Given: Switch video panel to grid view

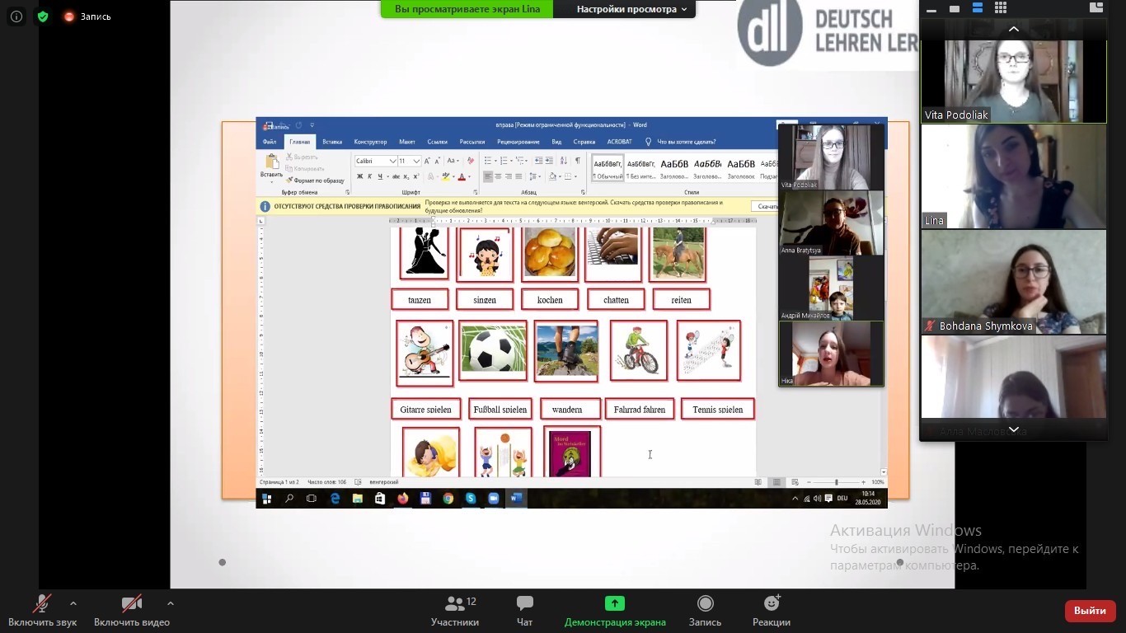Looking at the screenshot, I should pos(1001,8).
